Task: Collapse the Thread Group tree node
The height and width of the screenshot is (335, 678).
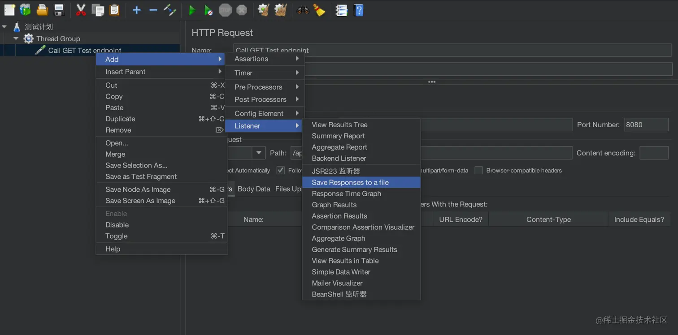Action: (16, 39)
